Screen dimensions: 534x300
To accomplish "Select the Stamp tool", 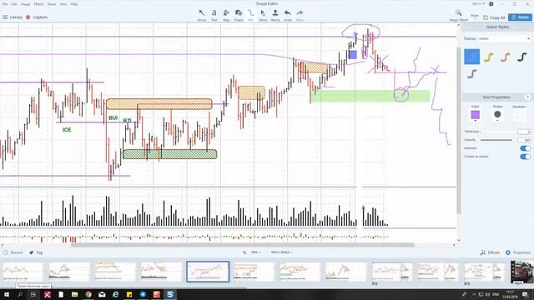I will click(275, 15).
